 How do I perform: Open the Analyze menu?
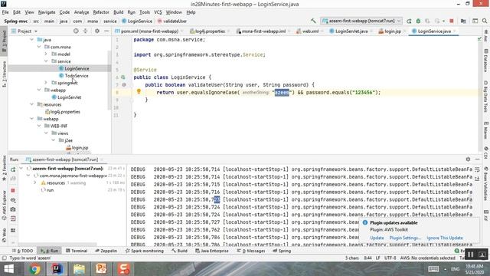pos(82,12)
